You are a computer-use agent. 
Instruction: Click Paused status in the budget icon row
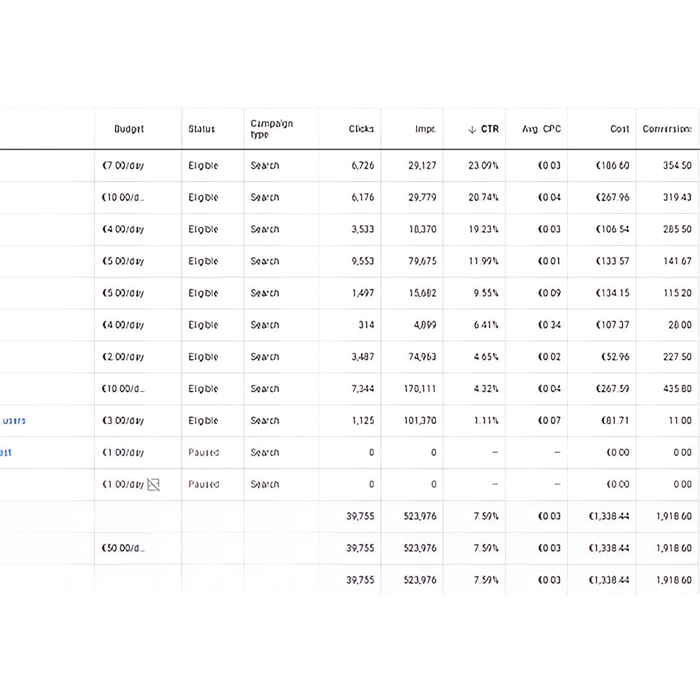[204, 484]
